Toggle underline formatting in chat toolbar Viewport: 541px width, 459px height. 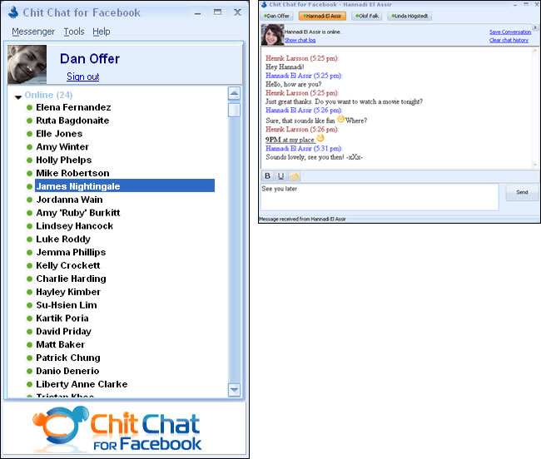280,176
